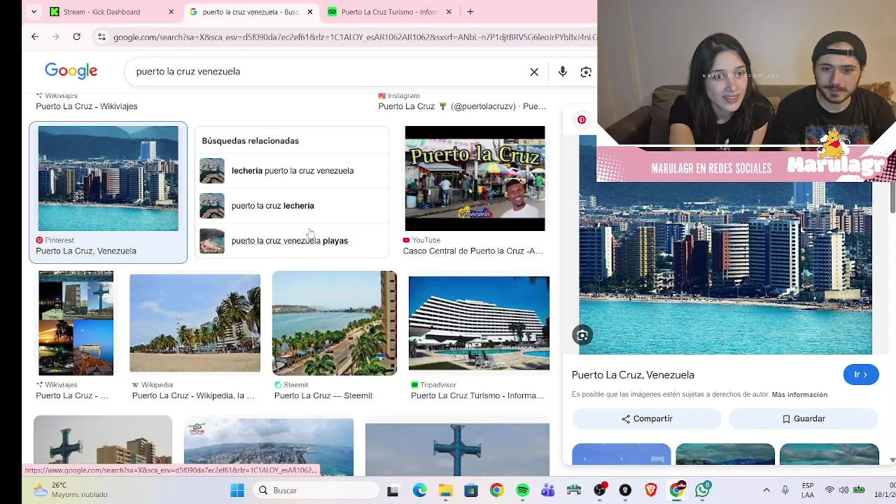This screenshot has width=896, height=504.
Task: Open WhatsApp from the taskbar
Action: (x=702, y=490)
